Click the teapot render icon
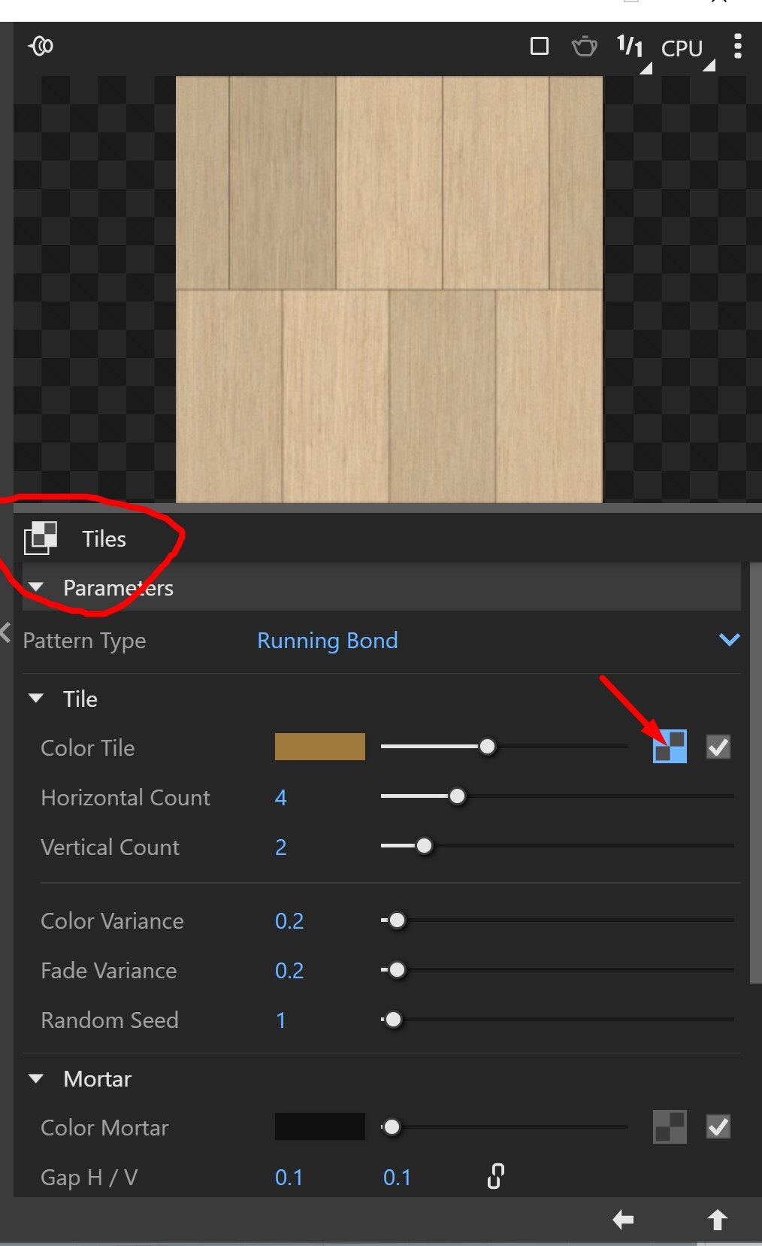This screenshot has height=1246, width=762. point(584,47)
